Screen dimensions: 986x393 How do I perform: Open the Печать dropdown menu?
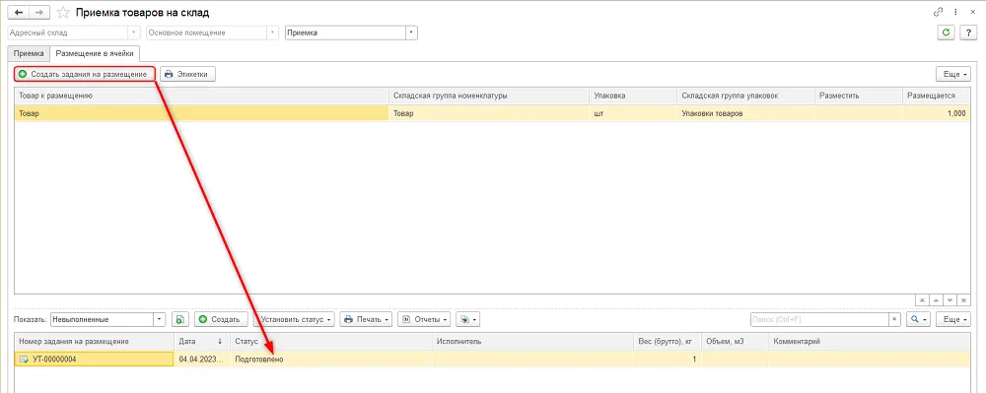point(366,319)
